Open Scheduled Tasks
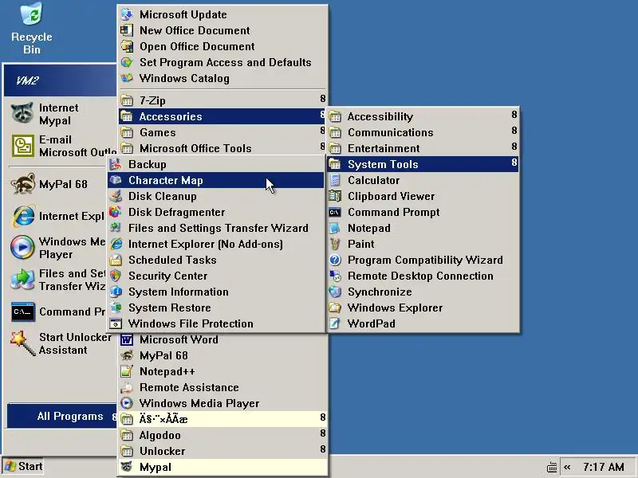The width and height of the screenshot is (638, 478). click(x=215, y=260)
